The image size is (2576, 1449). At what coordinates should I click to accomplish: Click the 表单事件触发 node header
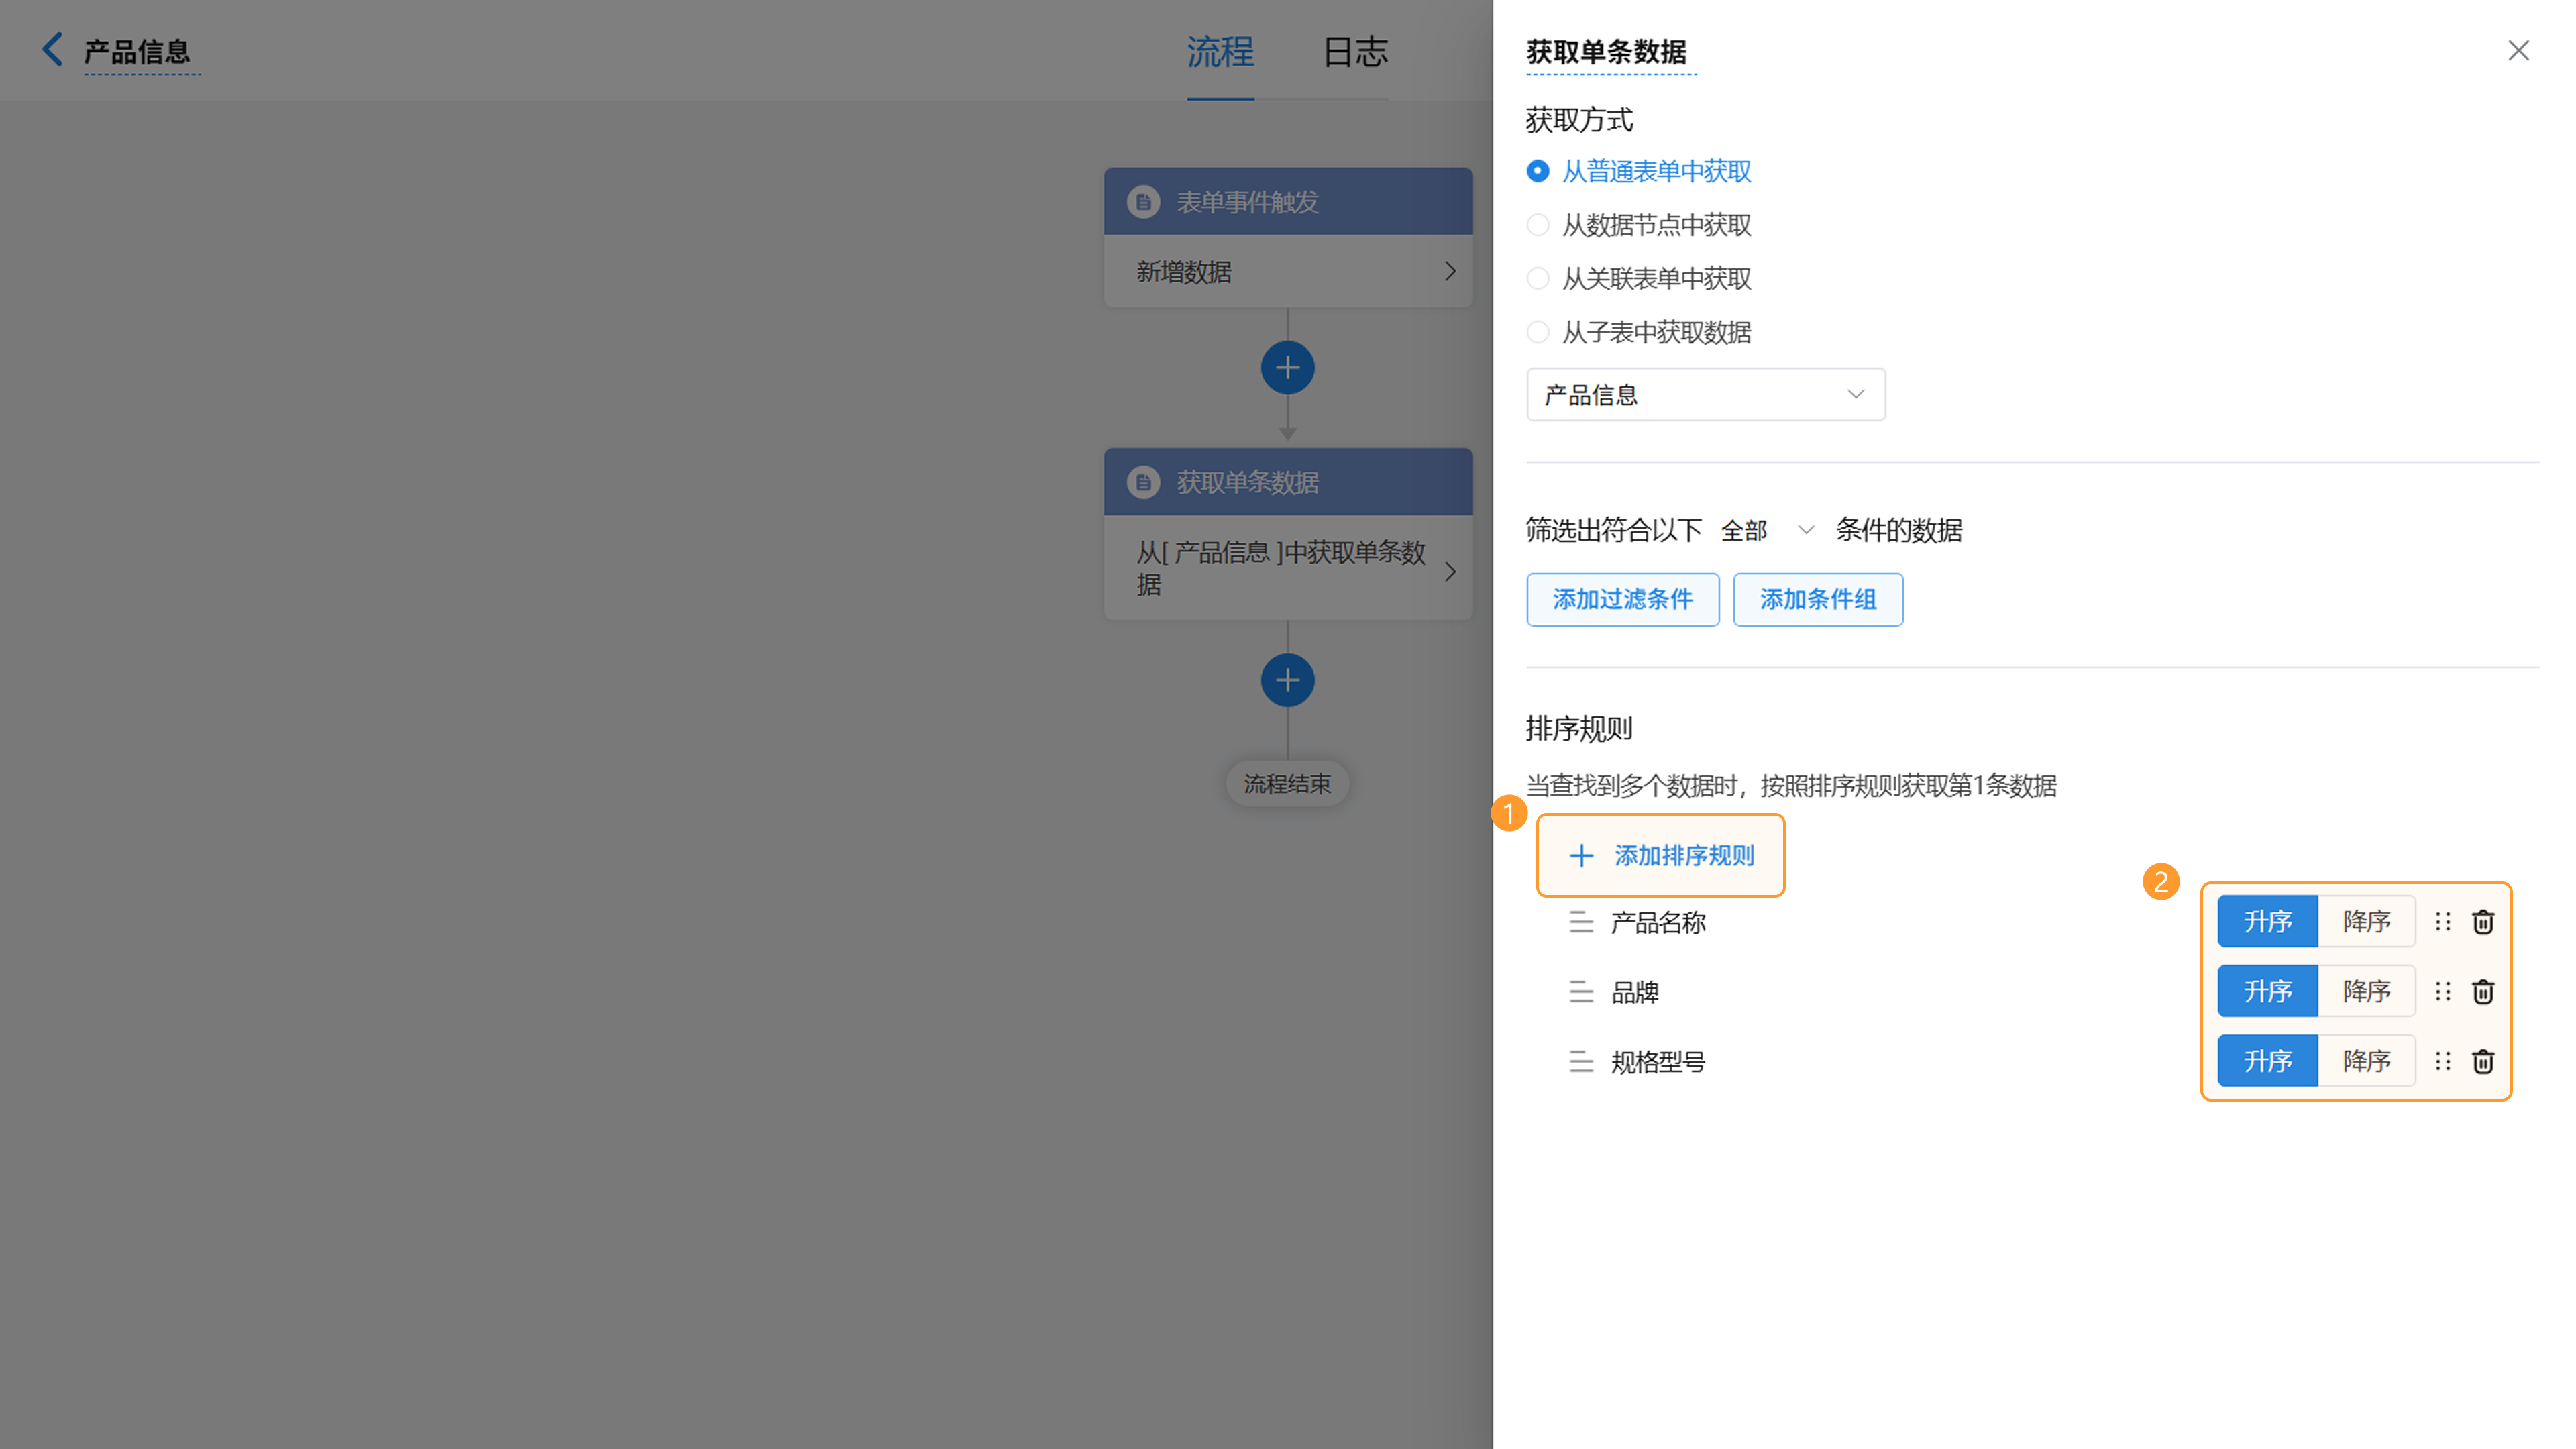point(1287,202)
